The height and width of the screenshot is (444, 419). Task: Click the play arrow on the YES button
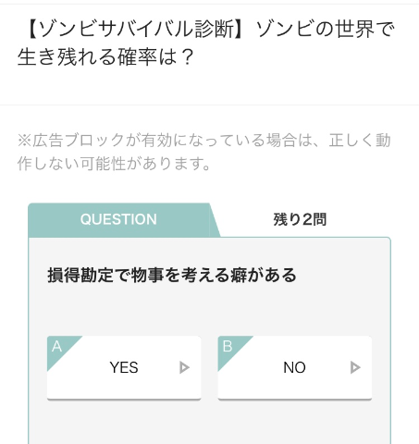point(184,367)
